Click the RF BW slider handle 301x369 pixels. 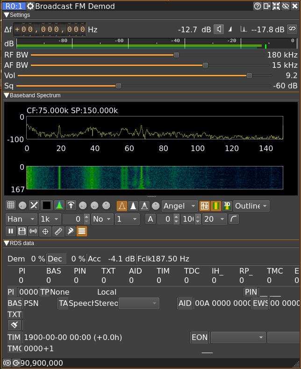176,55
